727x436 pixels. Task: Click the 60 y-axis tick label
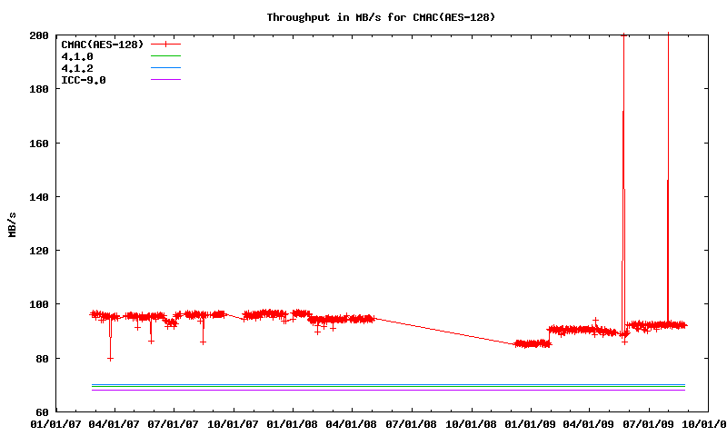43,411
